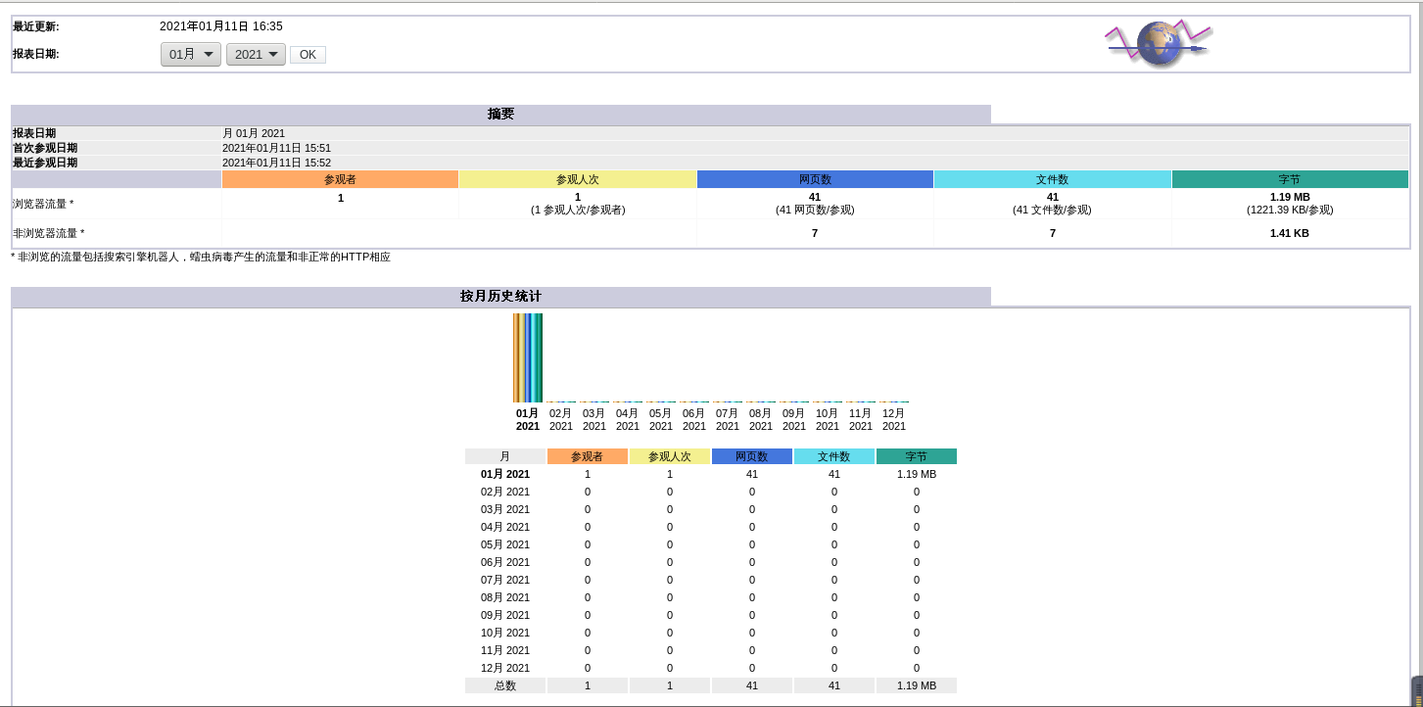Screen dimensions: 1423x707
Task: Click the AWStats globe logo
Action: pyautogui.click(x=1160, y=43)
